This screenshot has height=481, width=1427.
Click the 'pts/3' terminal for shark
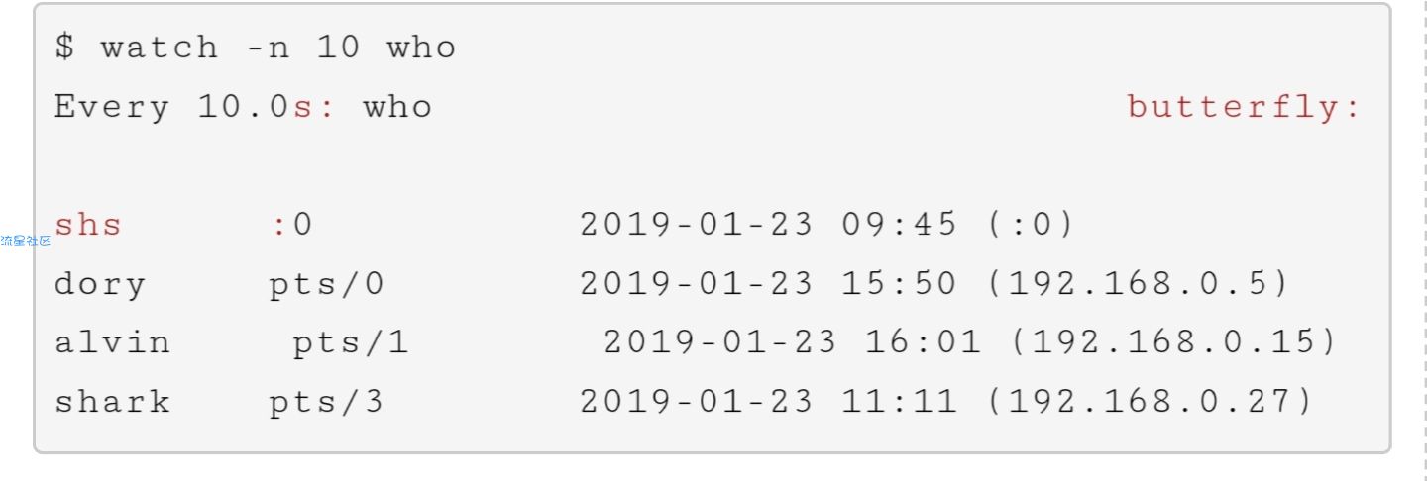point(326,404)
